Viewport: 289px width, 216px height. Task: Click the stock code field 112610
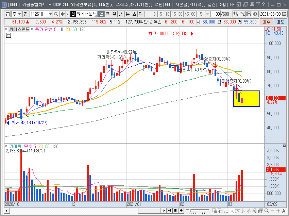click(x=39, y=14)
